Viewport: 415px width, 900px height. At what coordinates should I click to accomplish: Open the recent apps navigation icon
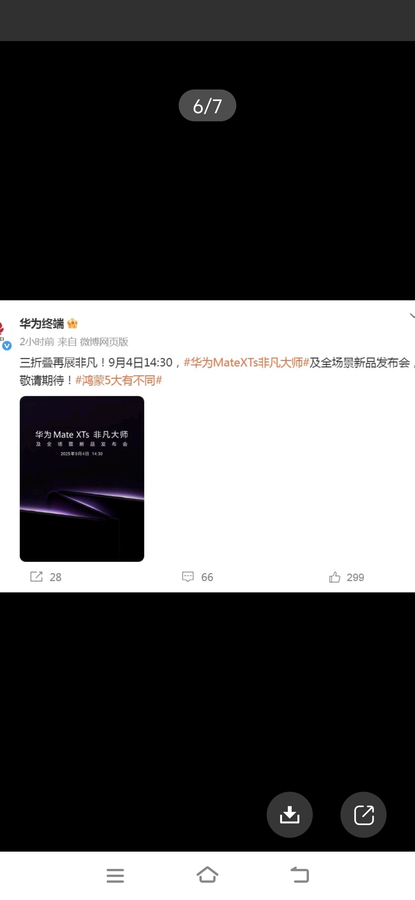pos(115,875)
